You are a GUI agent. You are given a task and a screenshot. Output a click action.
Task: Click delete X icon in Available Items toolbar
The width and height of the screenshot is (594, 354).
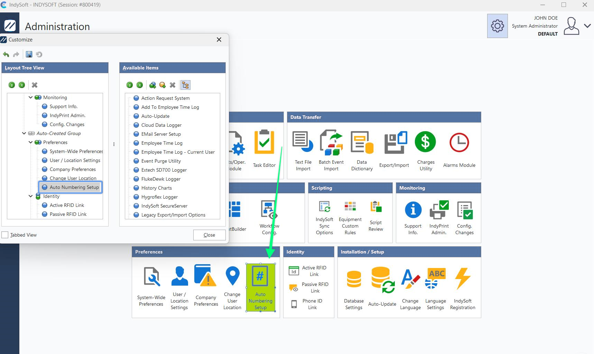[173, 85]
